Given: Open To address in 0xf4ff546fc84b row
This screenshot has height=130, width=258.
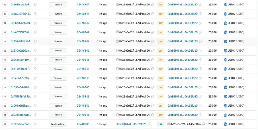Looking at the screenshot, I should (x=182, y=97).
